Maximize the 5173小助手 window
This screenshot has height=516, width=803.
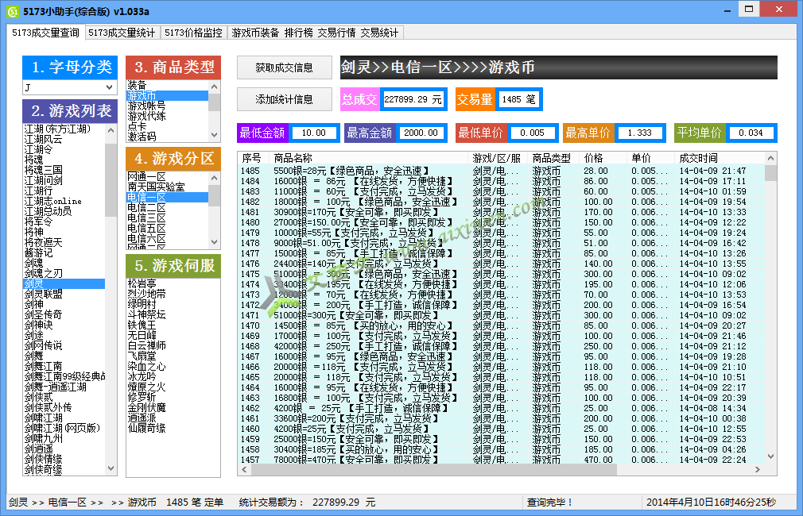(x=749, y=10)
